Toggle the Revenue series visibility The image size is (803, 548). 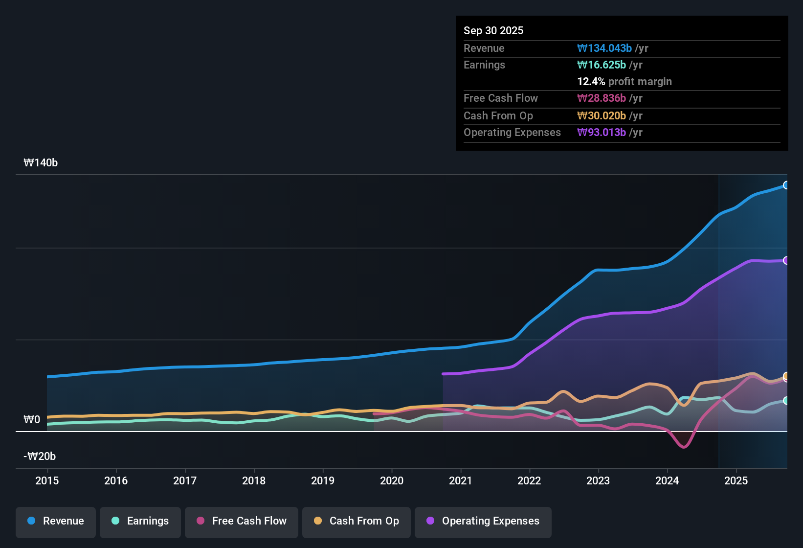pos(55,521)
